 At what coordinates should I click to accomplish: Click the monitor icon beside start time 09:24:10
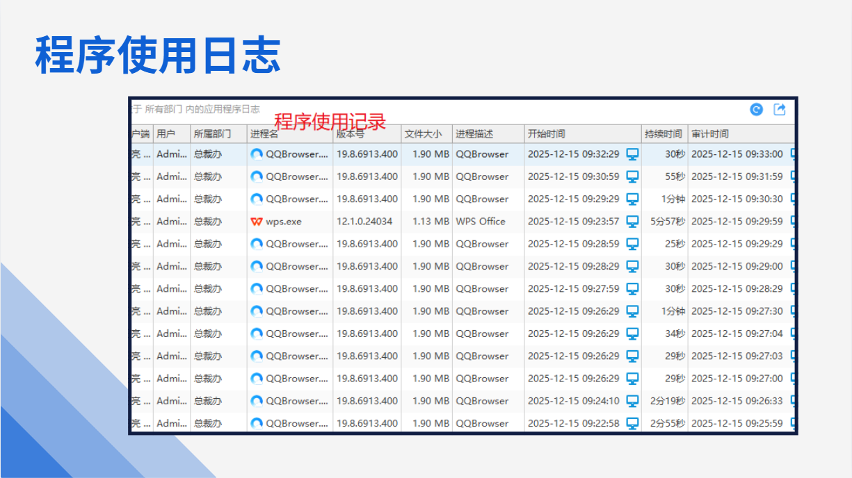click(x=632, y=401)
